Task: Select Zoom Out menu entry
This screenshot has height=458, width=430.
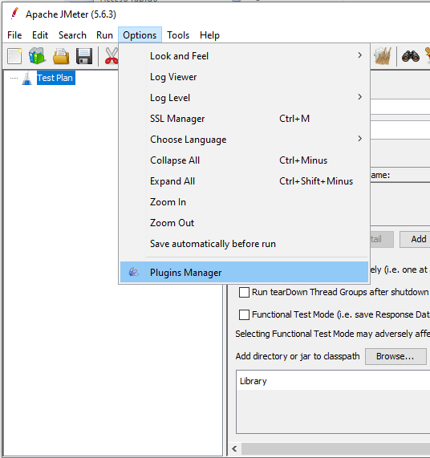Action: click(244, 223)
